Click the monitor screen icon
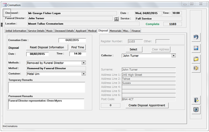 pyautogui.click(x=196, y=109)
